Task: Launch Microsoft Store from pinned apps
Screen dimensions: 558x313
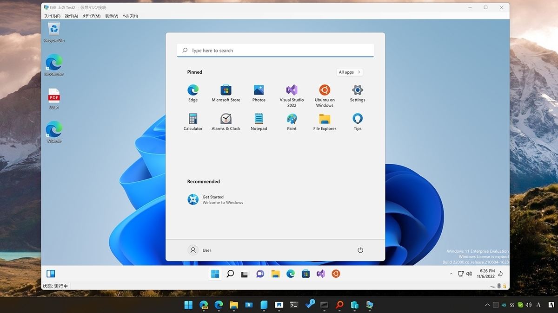Action: click(x=226, y=93)
